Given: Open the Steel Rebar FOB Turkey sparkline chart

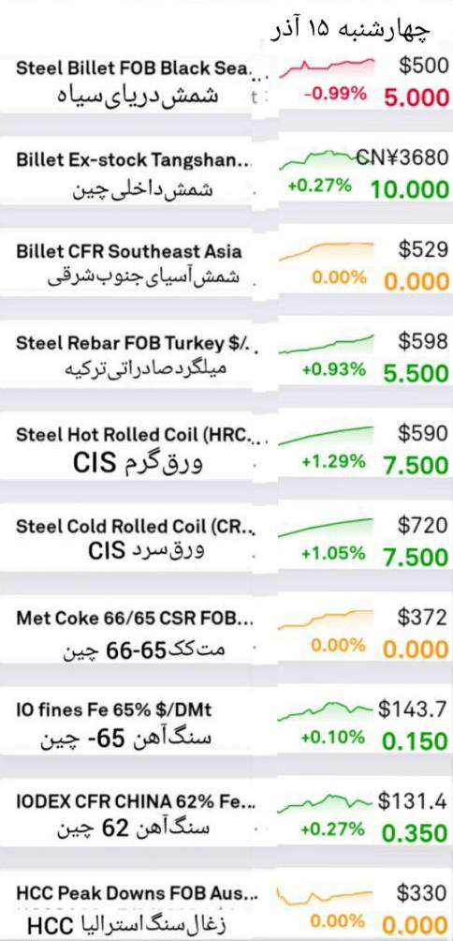Looking at the screenshot, I should coord(327,343).
